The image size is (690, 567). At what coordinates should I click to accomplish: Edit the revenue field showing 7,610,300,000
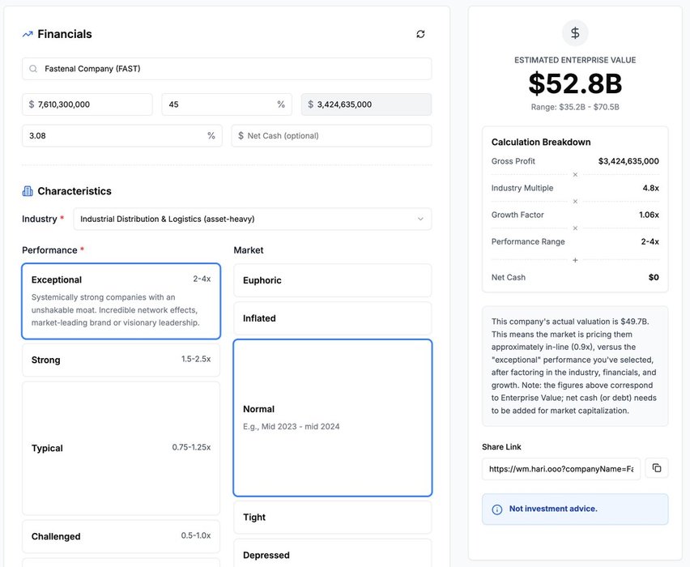click(x=87, y=104)
